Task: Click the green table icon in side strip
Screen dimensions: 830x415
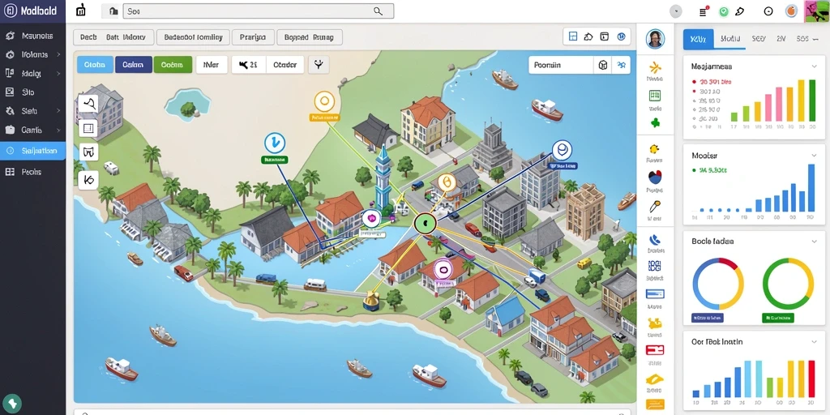Action: [655, 96]
